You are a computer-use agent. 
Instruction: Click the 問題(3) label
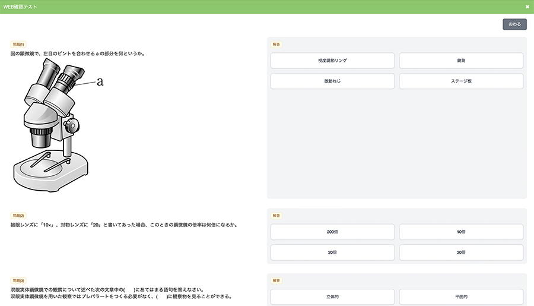tap(18, 281)
